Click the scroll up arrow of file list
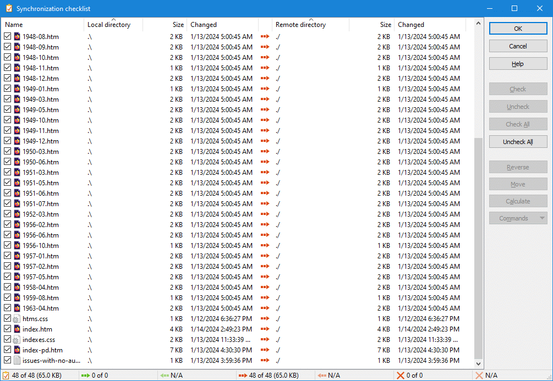This screenshot has width=553, height=381. pos(478,23)
